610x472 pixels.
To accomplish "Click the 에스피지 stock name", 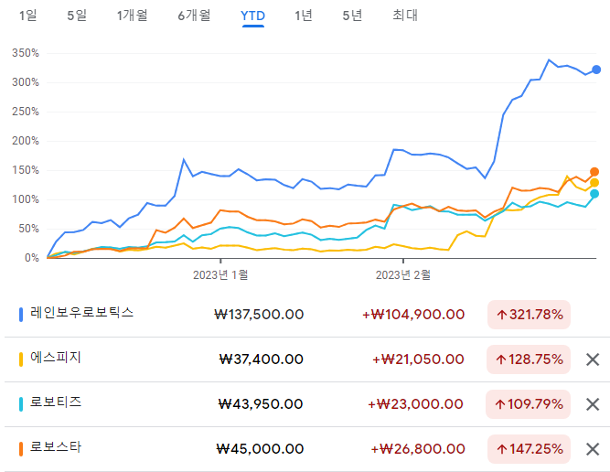I will coord(56,358).
